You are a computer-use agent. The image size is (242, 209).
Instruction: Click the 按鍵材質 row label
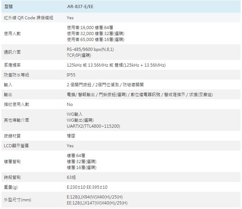[12, 136]
